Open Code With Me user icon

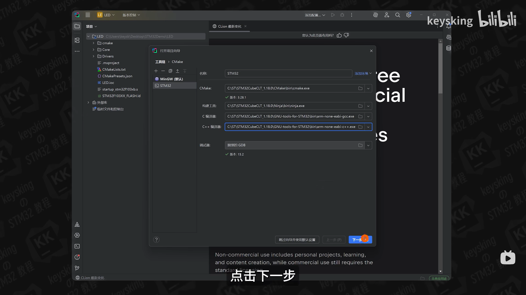click(387, 15)
